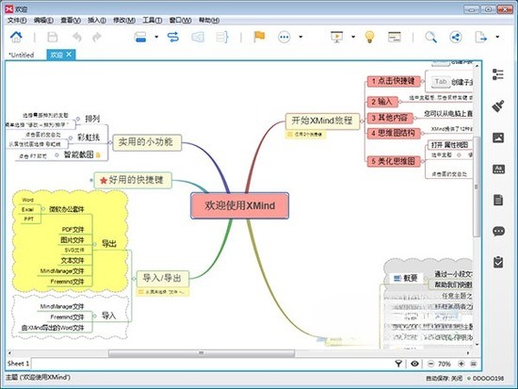
Task: Open the comments speech bubble in the sidebar
Action: point(498,231)
